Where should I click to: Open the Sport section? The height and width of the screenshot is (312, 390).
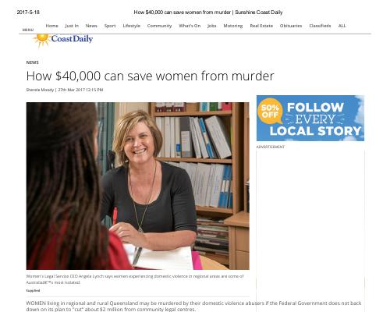[110, 26]
